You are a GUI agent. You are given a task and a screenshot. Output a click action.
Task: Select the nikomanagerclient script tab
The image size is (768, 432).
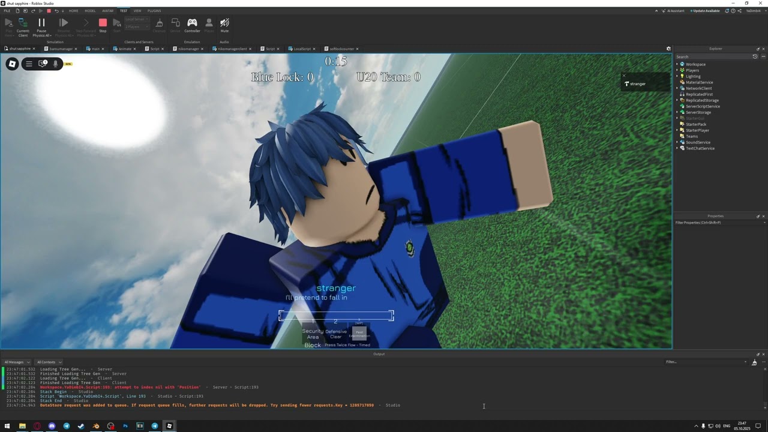[x=232, y=49]
